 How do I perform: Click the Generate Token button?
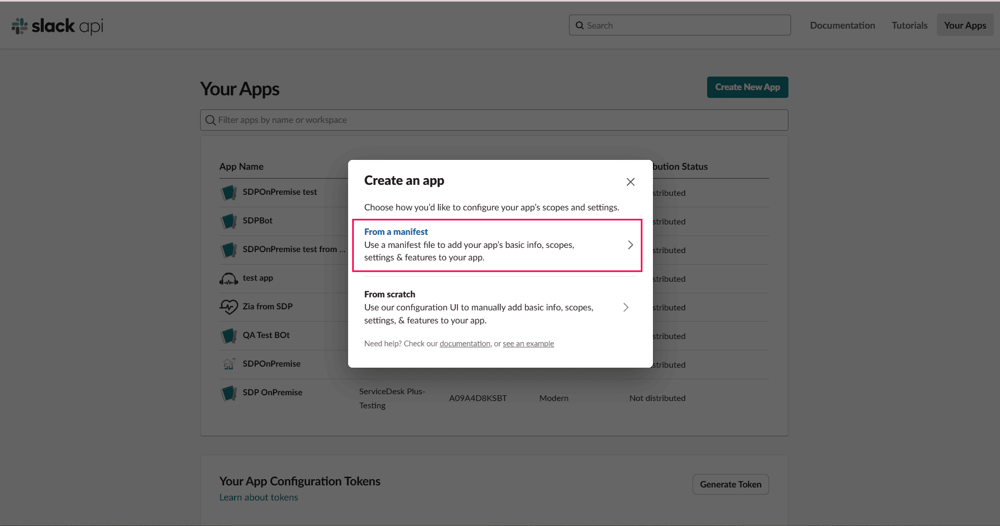730,484
